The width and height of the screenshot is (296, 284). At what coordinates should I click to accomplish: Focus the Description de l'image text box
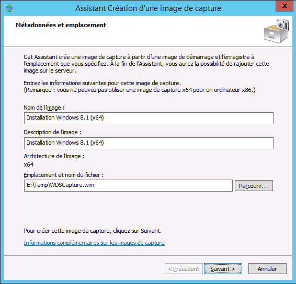click(x=149, y=143)
